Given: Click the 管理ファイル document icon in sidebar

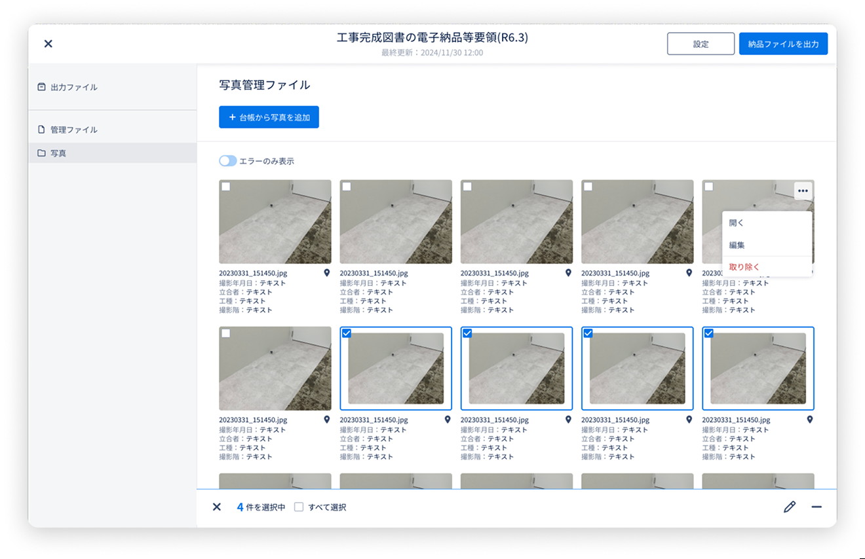Looking at the screenshot, I should point(42,130).
